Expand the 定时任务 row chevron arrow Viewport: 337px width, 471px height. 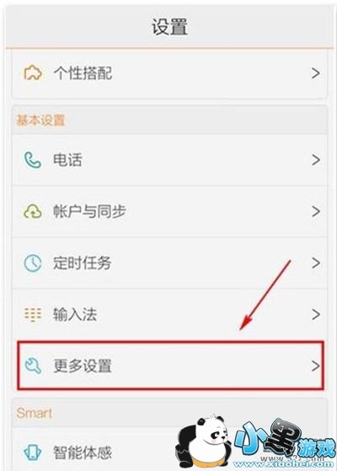coord(315,263)
